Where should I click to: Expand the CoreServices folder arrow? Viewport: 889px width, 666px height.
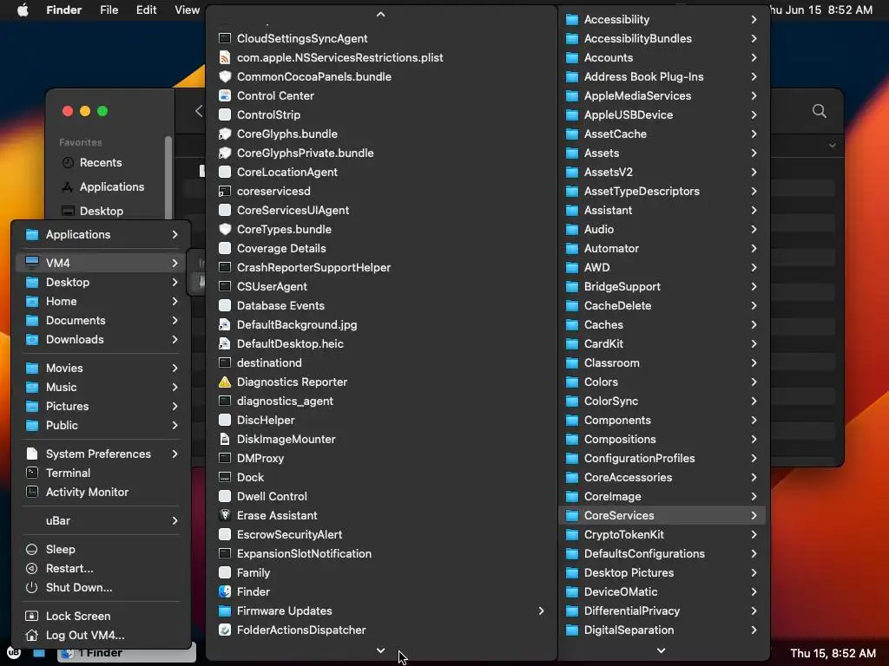point(754,515)
